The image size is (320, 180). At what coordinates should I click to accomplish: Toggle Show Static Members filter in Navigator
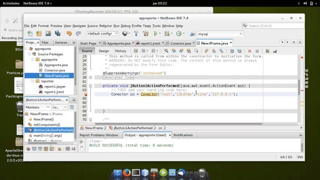tap(40, 149)
